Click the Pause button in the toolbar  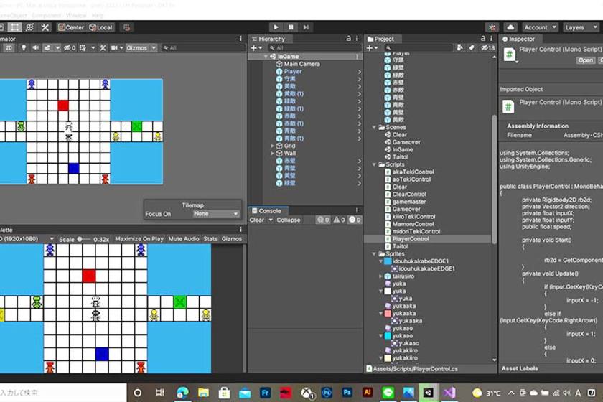(x=291, y=27)
